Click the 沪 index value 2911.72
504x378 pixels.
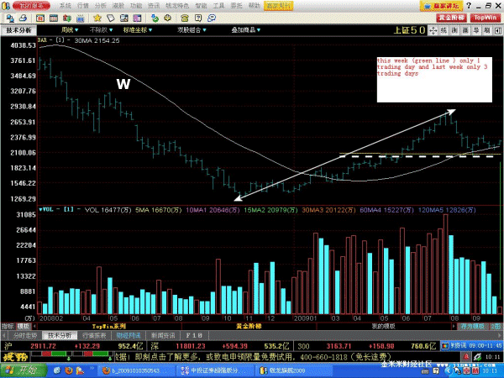pos(43,346)
